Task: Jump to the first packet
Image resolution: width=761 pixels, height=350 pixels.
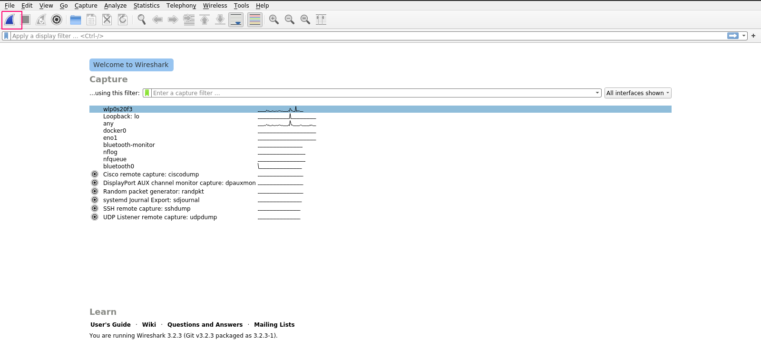Action: 205,19
